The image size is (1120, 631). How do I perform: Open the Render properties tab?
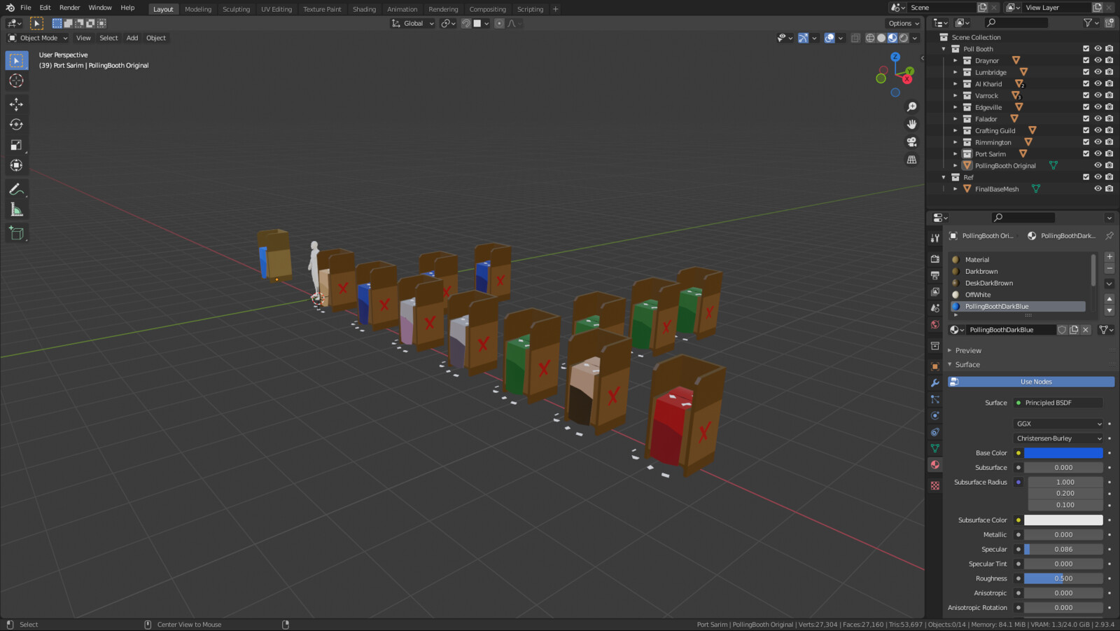[935, 259]
